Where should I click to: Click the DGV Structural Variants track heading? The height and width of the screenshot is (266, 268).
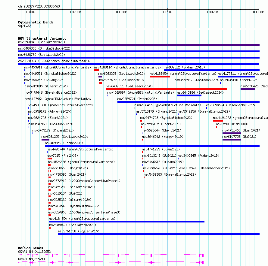tap(42, 38)
